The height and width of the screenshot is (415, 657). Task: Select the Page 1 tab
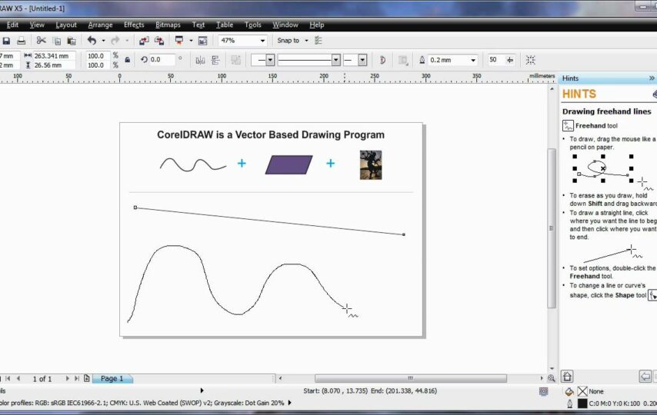point(112,379)
